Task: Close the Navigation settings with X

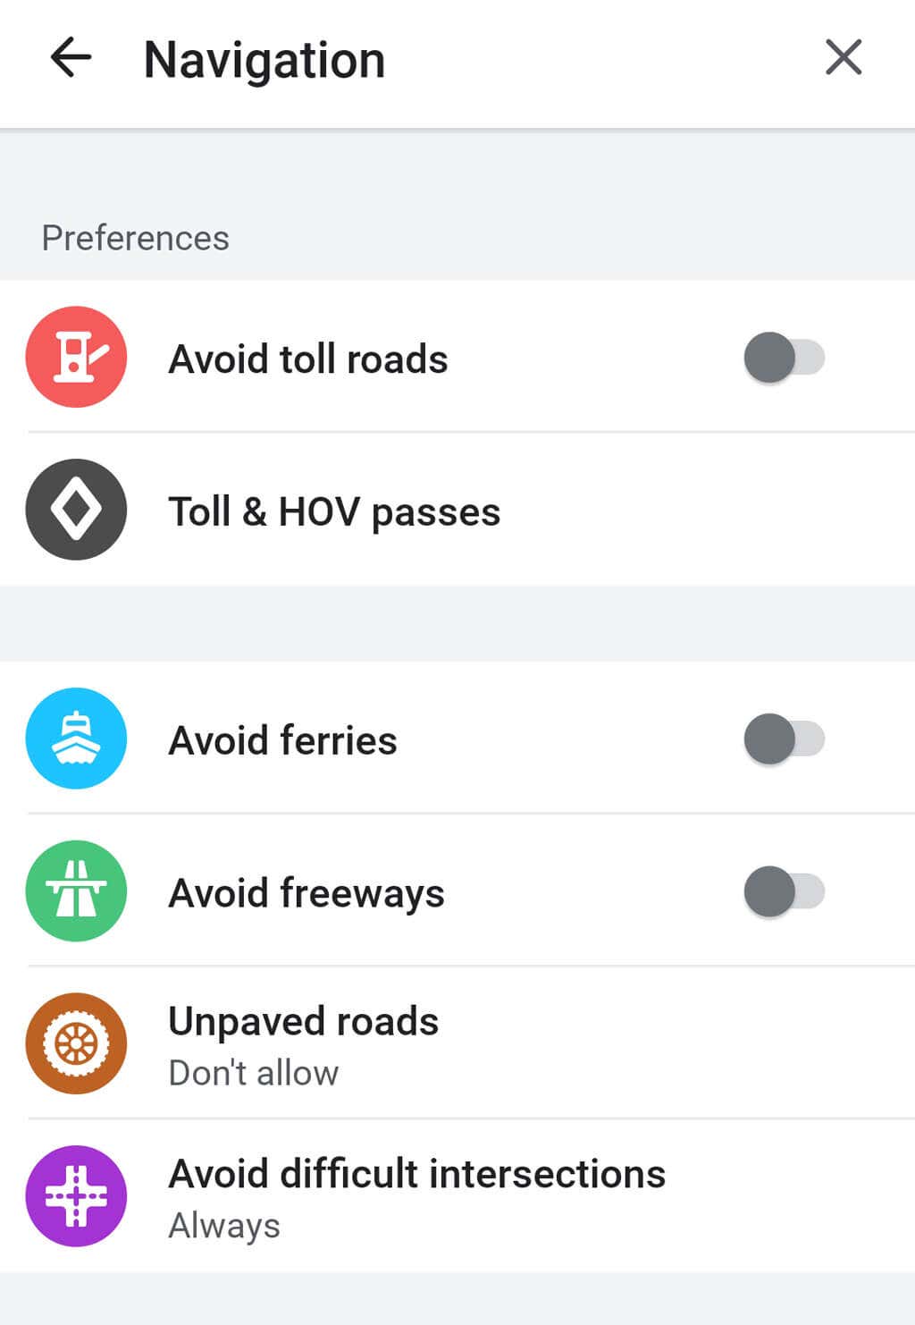Action: [x=843, y=59]
